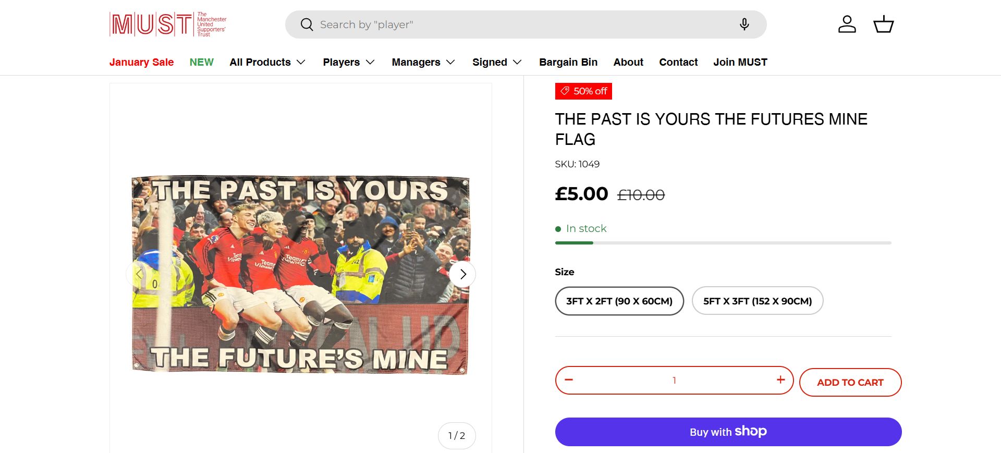Expand the Signed dropdown menu
Viewport: 1001px width, 453px height.
click(x=497, y=63)
